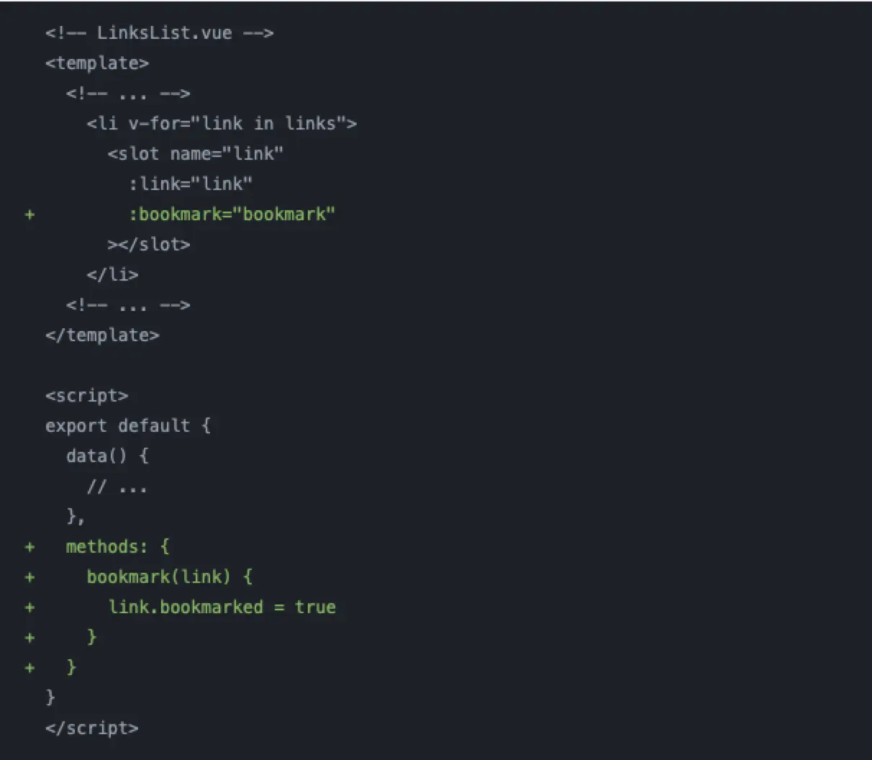Click the LinksList.vue comment line
872x760 pixels.
(159, 33)
